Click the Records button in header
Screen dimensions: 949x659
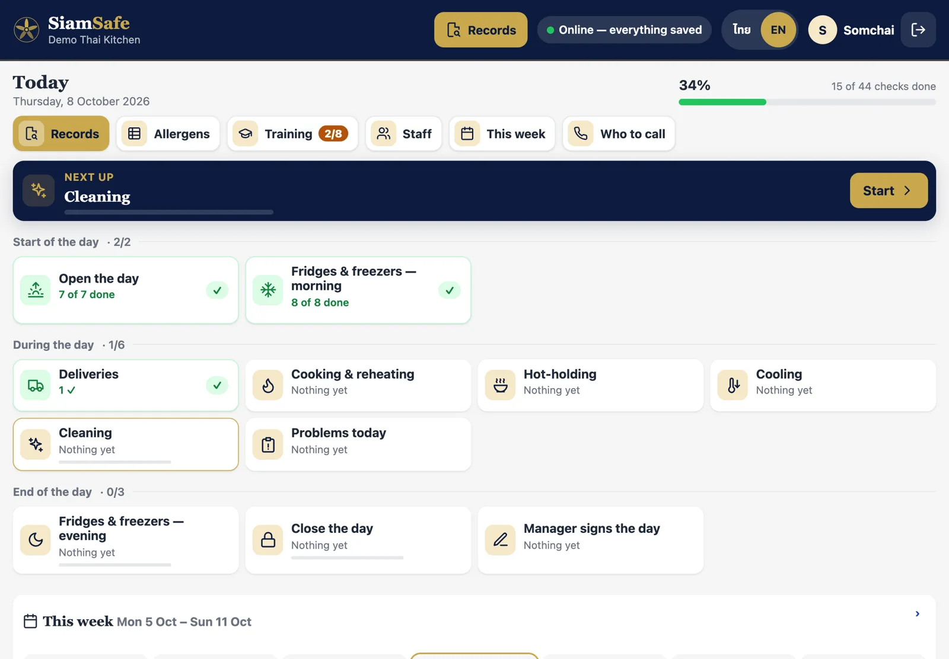[x=481, y=30]
